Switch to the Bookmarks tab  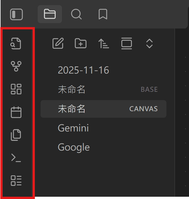tap(103, 14)
